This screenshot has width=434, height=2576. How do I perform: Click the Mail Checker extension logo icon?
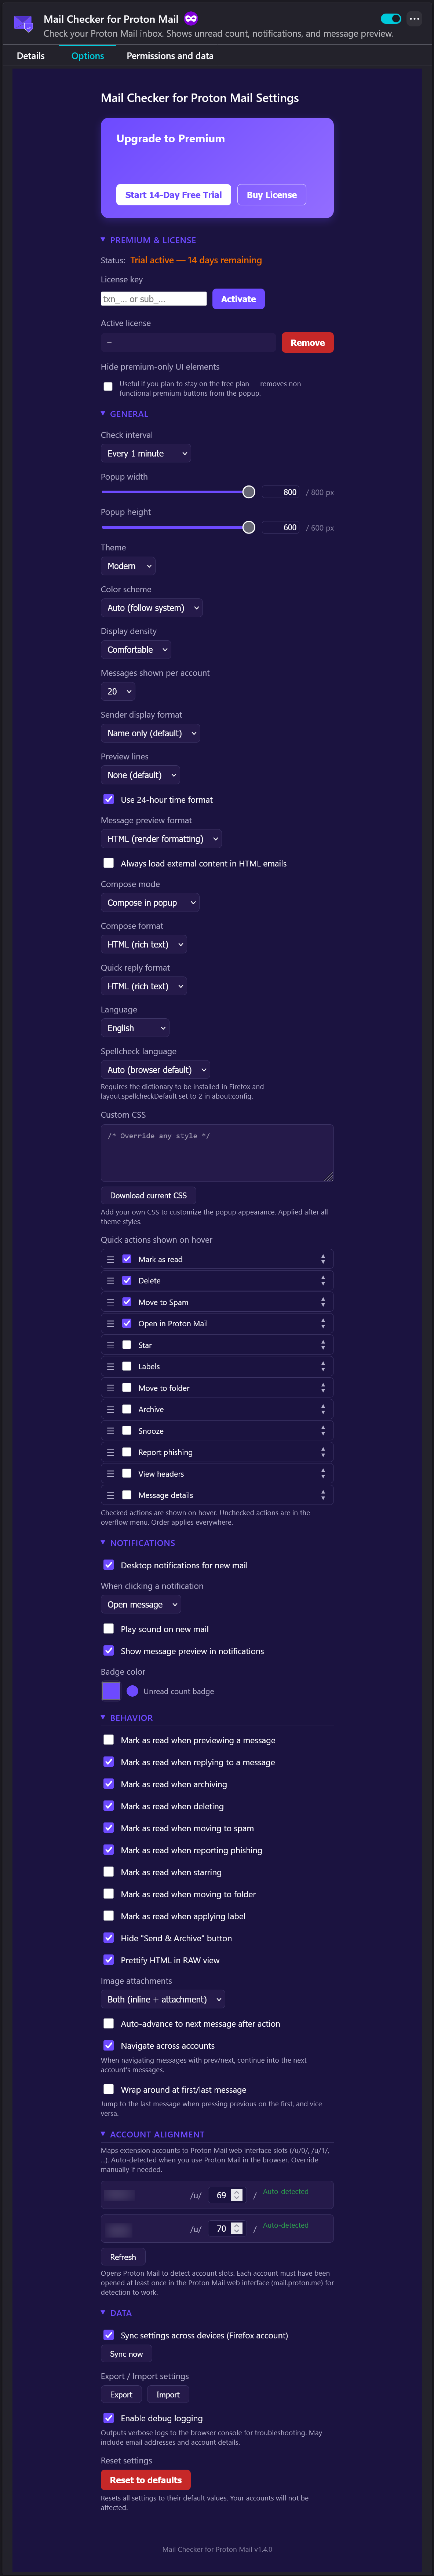point(23,23)
